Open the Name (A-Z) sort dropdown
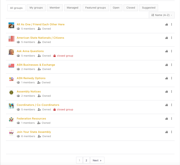 point(162,15)
